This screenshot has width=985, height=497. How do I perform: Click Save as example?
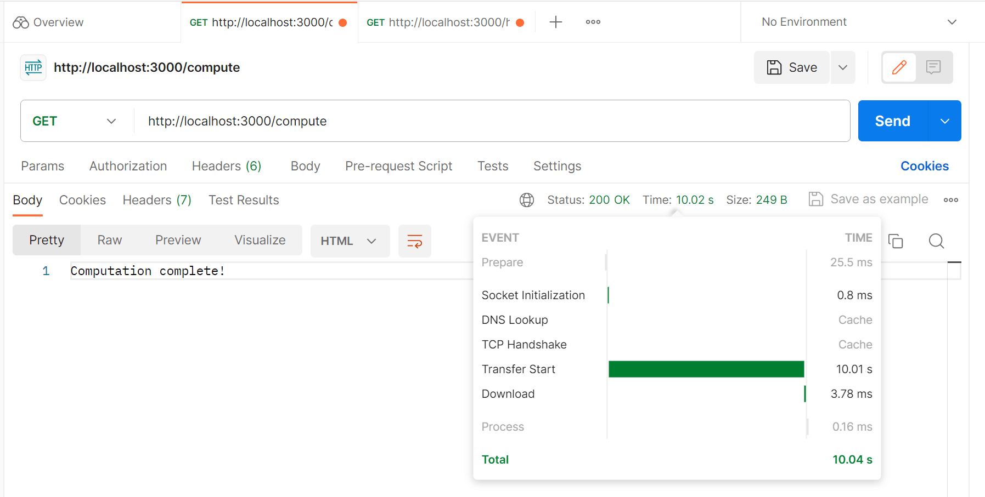(x=869, y=199)
